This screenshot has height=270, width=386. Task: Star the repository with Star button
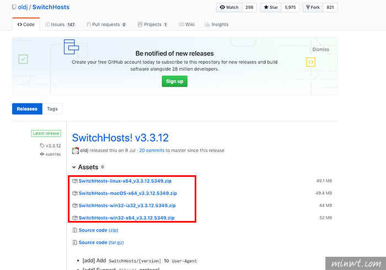pyautogui.click(x=271, y=7)
